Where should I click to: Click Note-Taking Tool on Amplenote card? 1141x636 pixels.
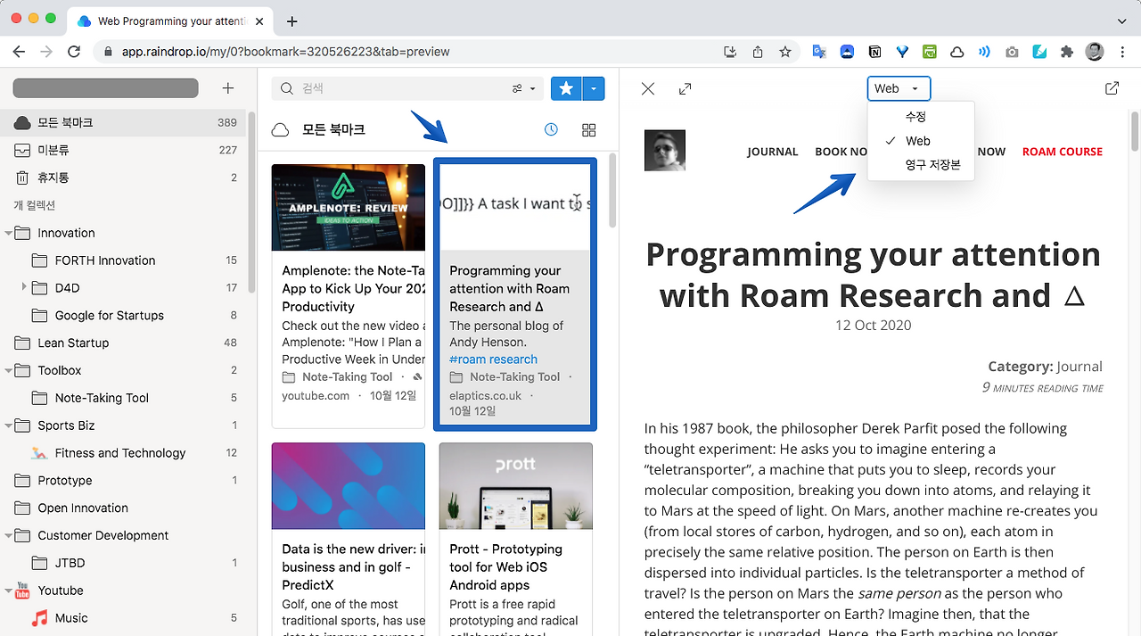tap(347, 377)
